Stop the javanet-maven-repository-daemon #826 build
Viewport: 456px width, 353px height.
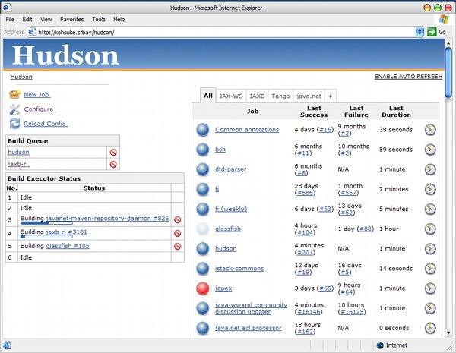(177, 219)
